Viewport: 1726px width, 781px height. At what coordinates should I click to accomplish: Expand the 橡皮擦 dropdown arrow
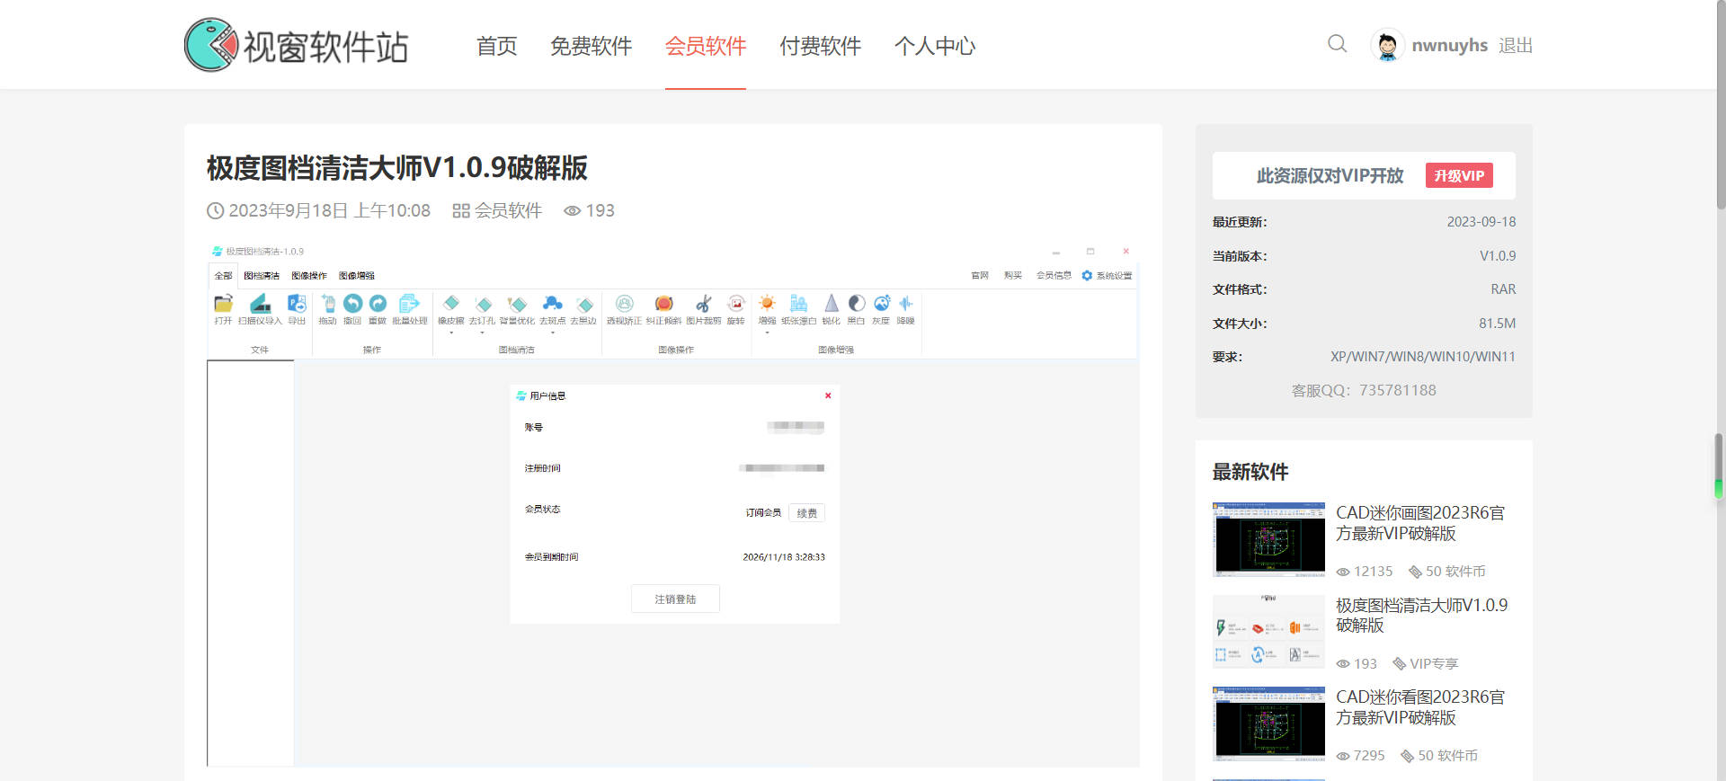point(451,333)
